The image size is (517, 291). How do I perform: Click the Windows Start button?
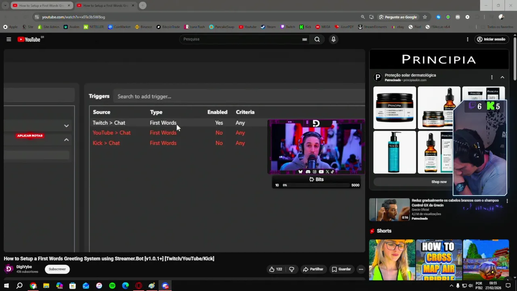click(6, 286)
